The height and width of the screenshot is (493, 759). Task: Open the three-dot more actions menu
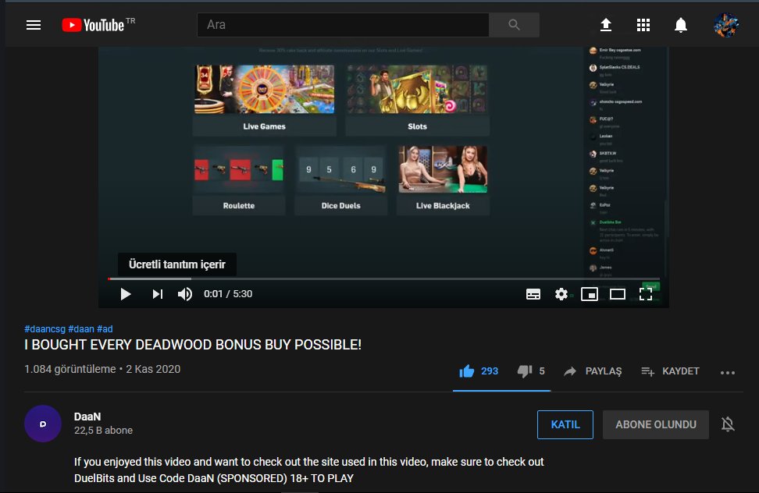[728, 372]
